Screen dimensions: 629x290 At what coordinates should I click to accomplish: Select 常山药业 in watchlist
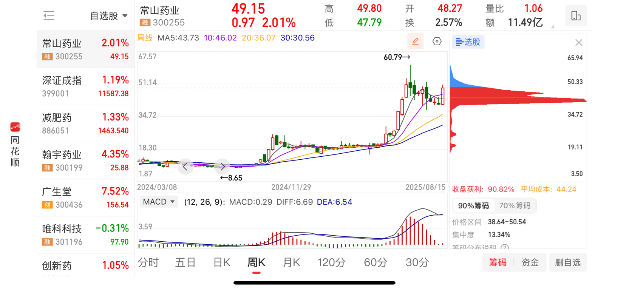point(85,49)
